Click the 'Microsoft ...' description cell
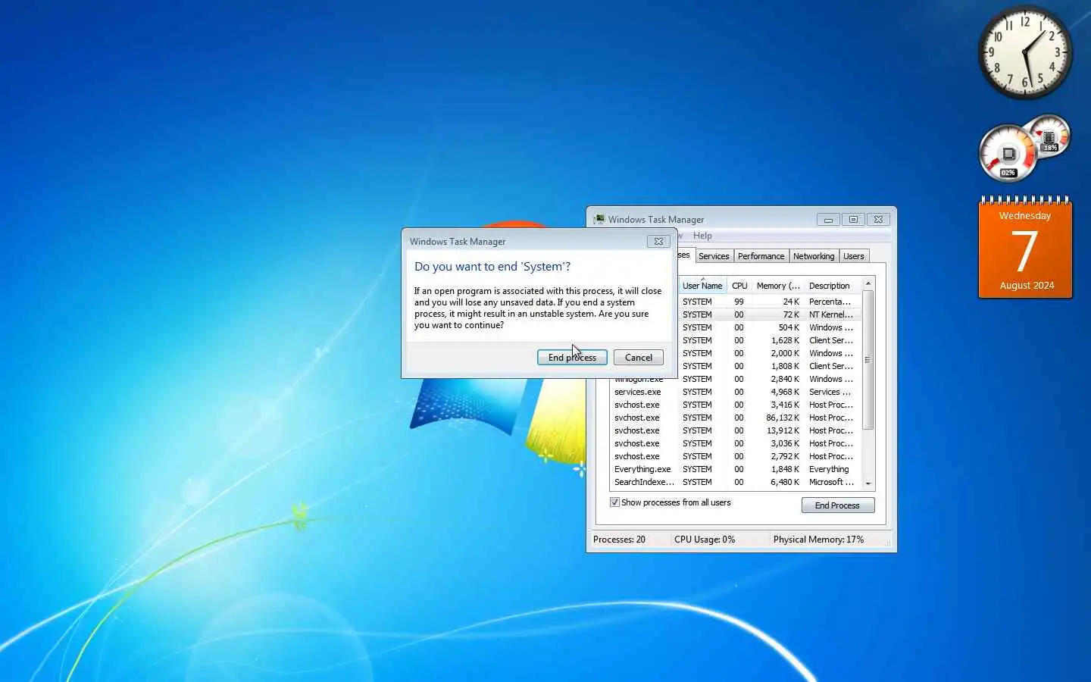1091x682 pixels. click(831, 482)
